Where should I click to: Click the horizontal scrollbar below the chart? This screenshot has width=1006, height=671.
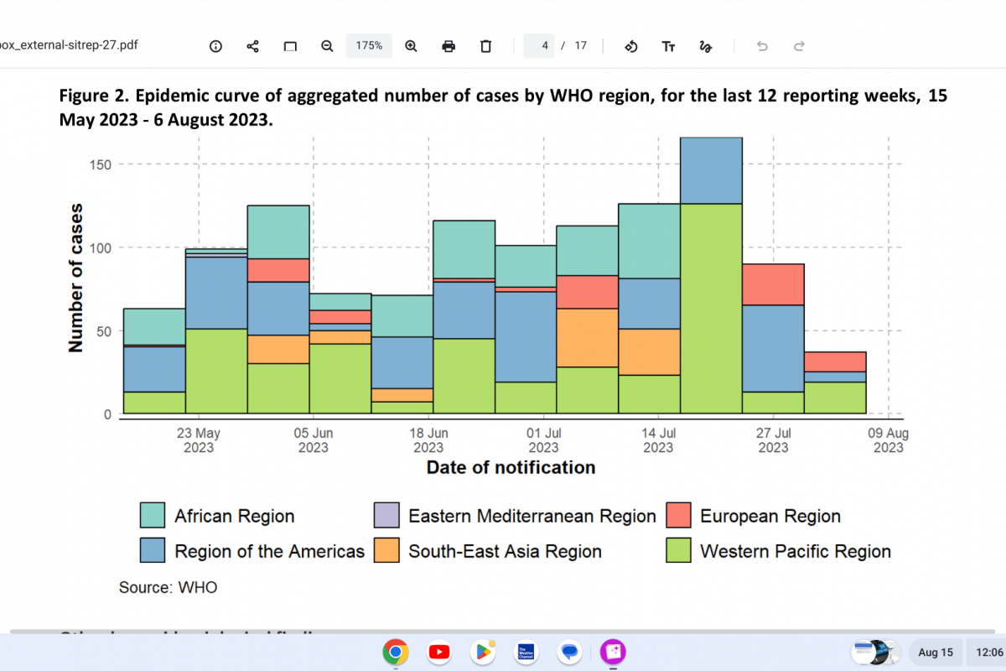pyautogui.click(x=503, y=631)
